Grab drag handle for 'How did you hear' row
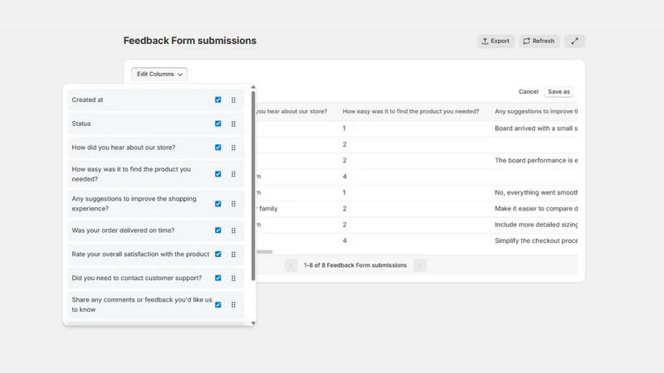Image resolution: width=664 pixels, height=373 pixels. [233, 148]
